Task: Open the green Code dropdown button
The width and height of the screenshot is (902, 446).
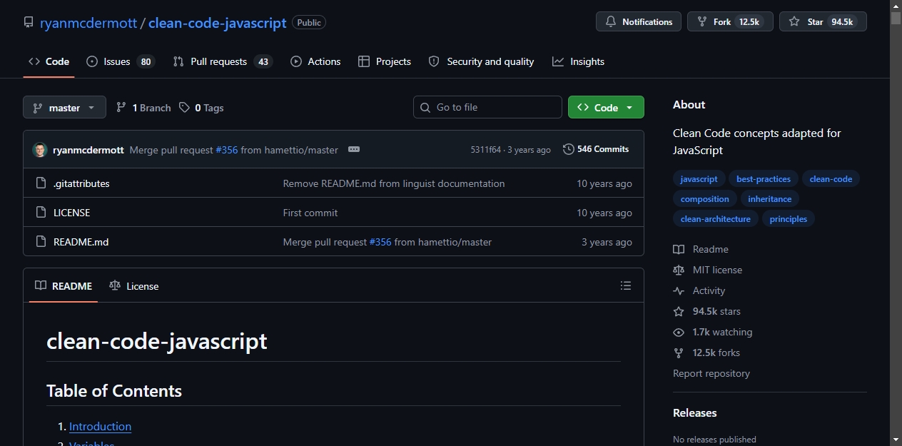Action: [606, 107]
